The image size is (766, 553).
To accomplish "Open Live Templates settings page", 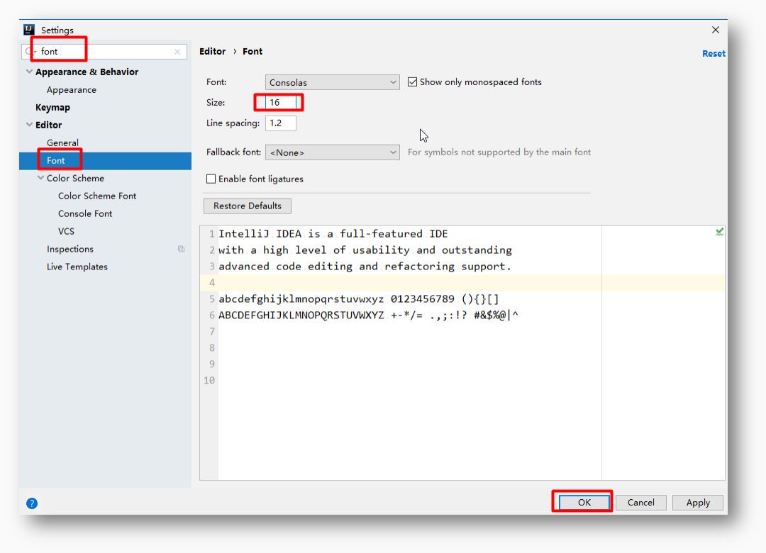I will point(77,267).
